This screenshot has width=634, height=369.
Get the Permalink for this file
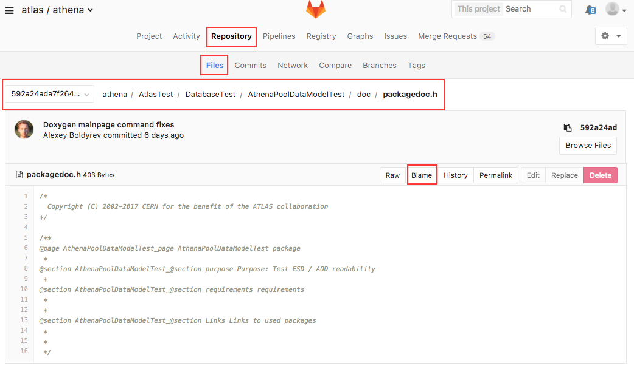[x=496, y=175]
